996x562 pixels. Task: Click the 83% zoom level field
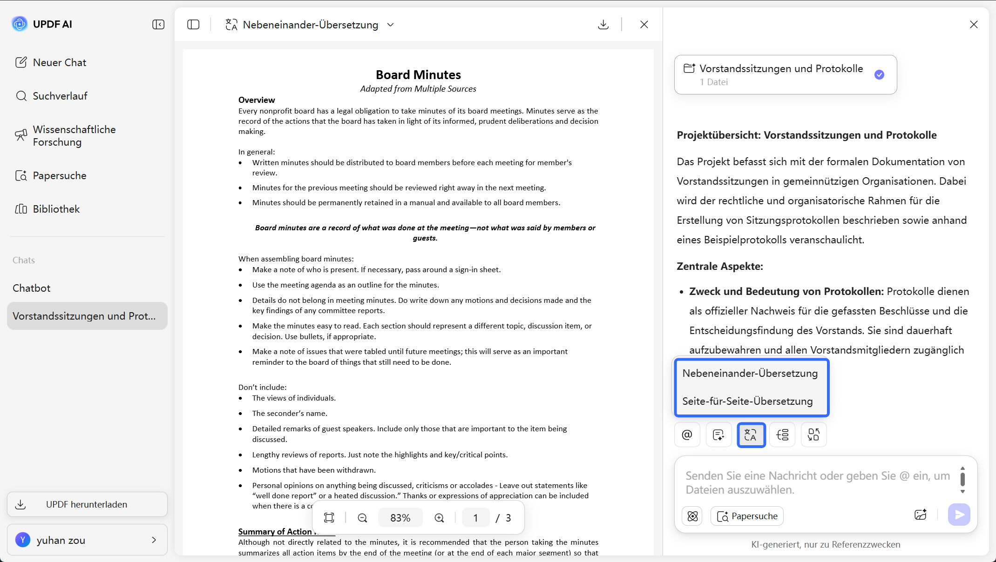[x=400, y=518]
